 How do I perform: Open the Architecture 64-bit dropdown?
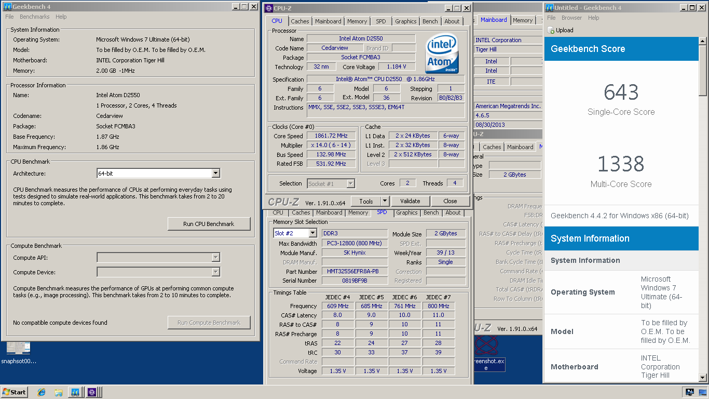[x=216, y=174]
